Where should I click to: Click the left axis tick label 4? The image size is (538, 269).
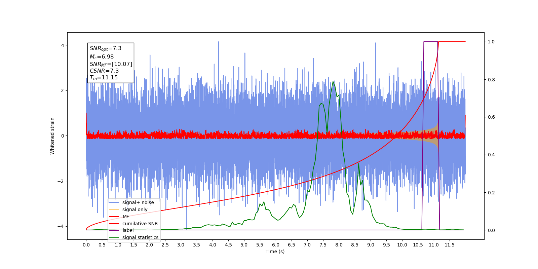[x=63, y=45]
